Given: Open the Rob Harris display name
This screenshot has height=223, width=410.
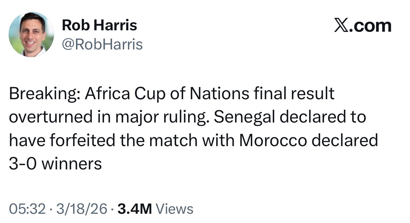Looking at the screenshot, I should point(99,25).
